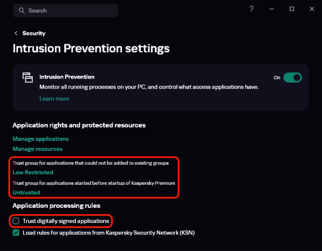
Task: Click the magnifying glass search icon
Action: 22,11
